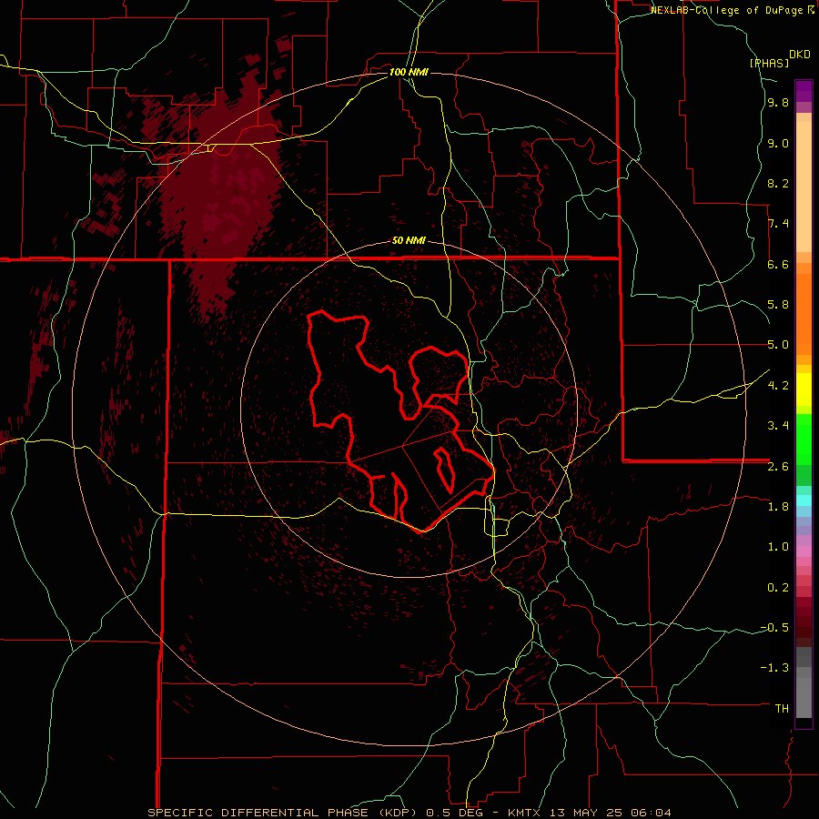The width and height of the screenshot is (819, 819).
Task: Click the 8.2 value on the color scale
Action: pyautogui.click(x=778, y=183)
